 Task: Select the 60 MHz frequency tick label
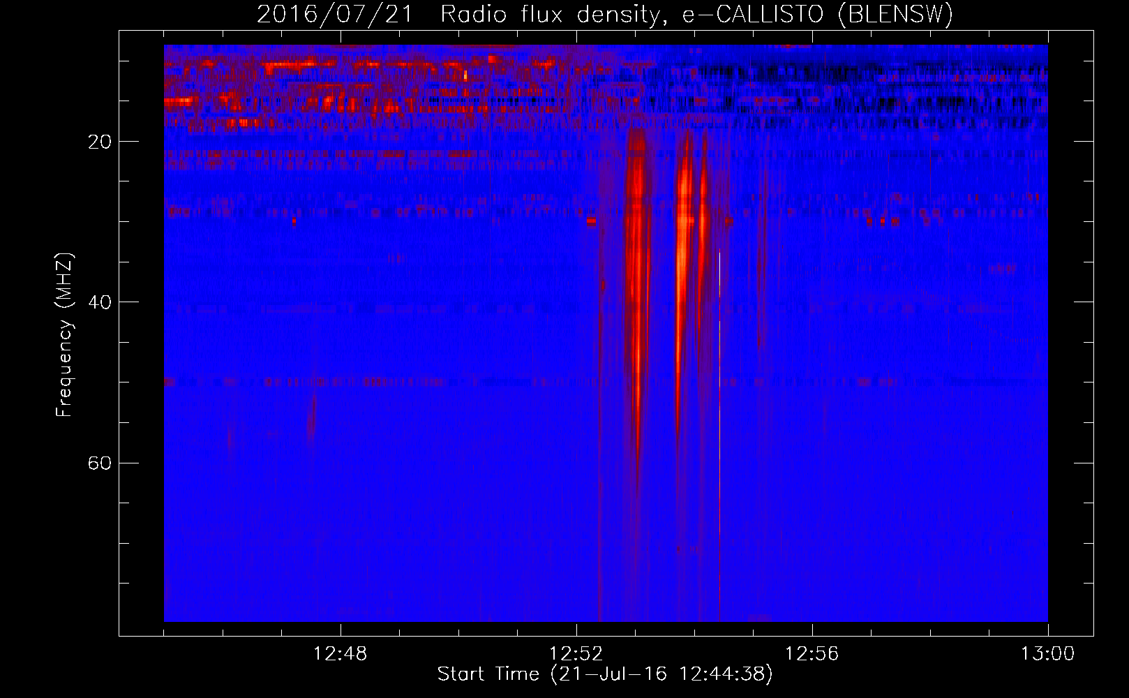[x=100, y=463]
